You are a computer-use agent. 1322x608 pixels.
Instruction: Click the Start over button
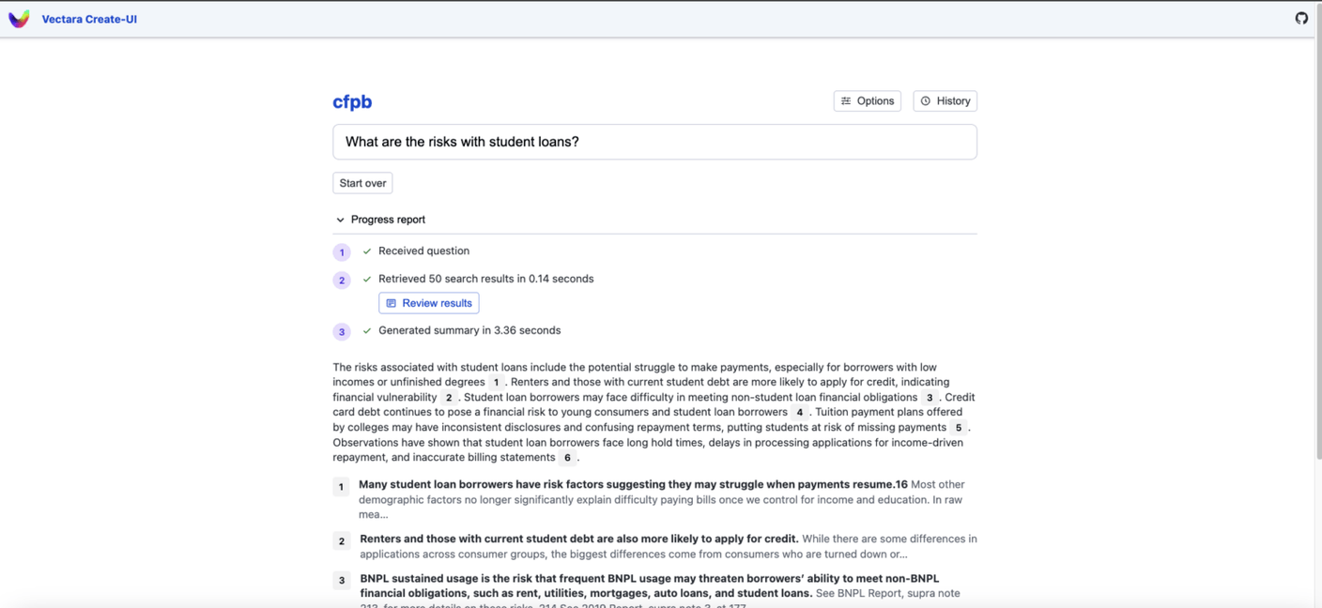(362, 183)
